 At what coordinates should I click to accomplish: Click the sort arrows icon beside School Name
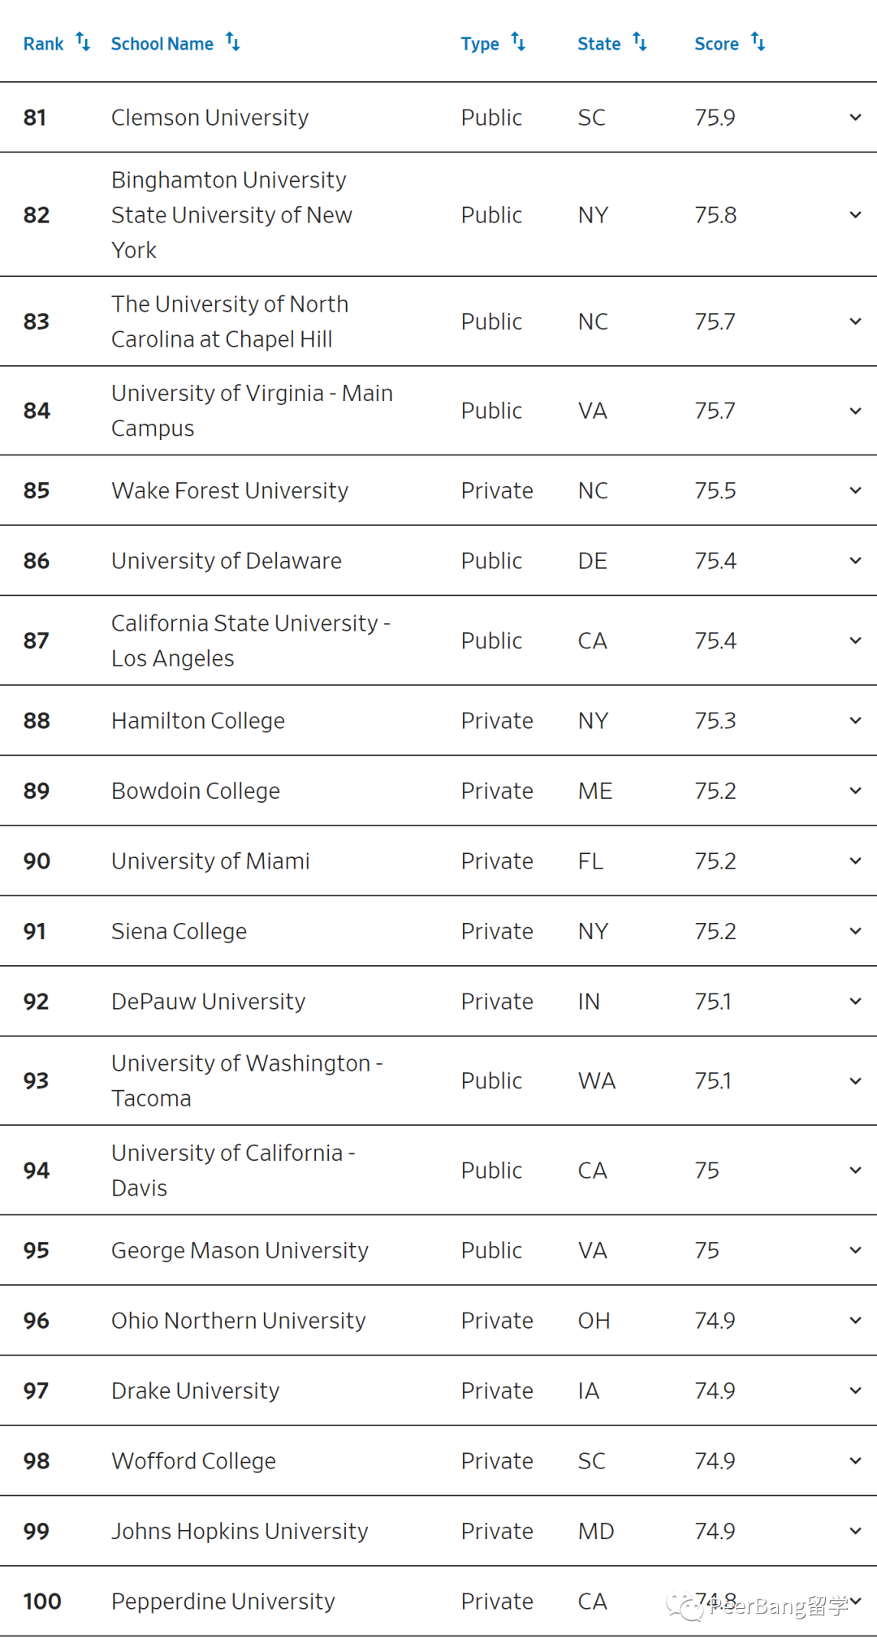233,41
